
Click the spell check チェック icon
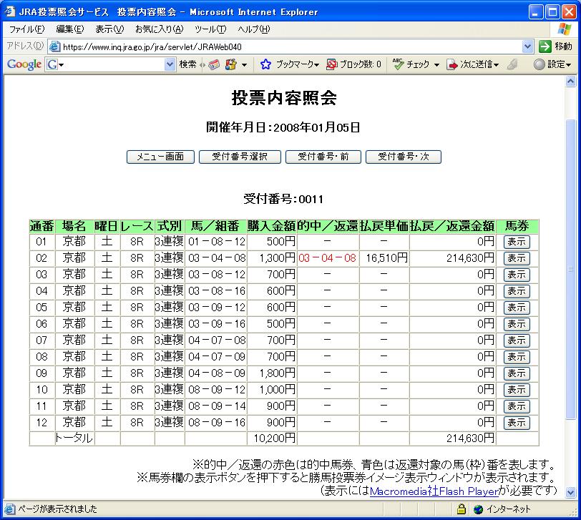pos(398,64)
